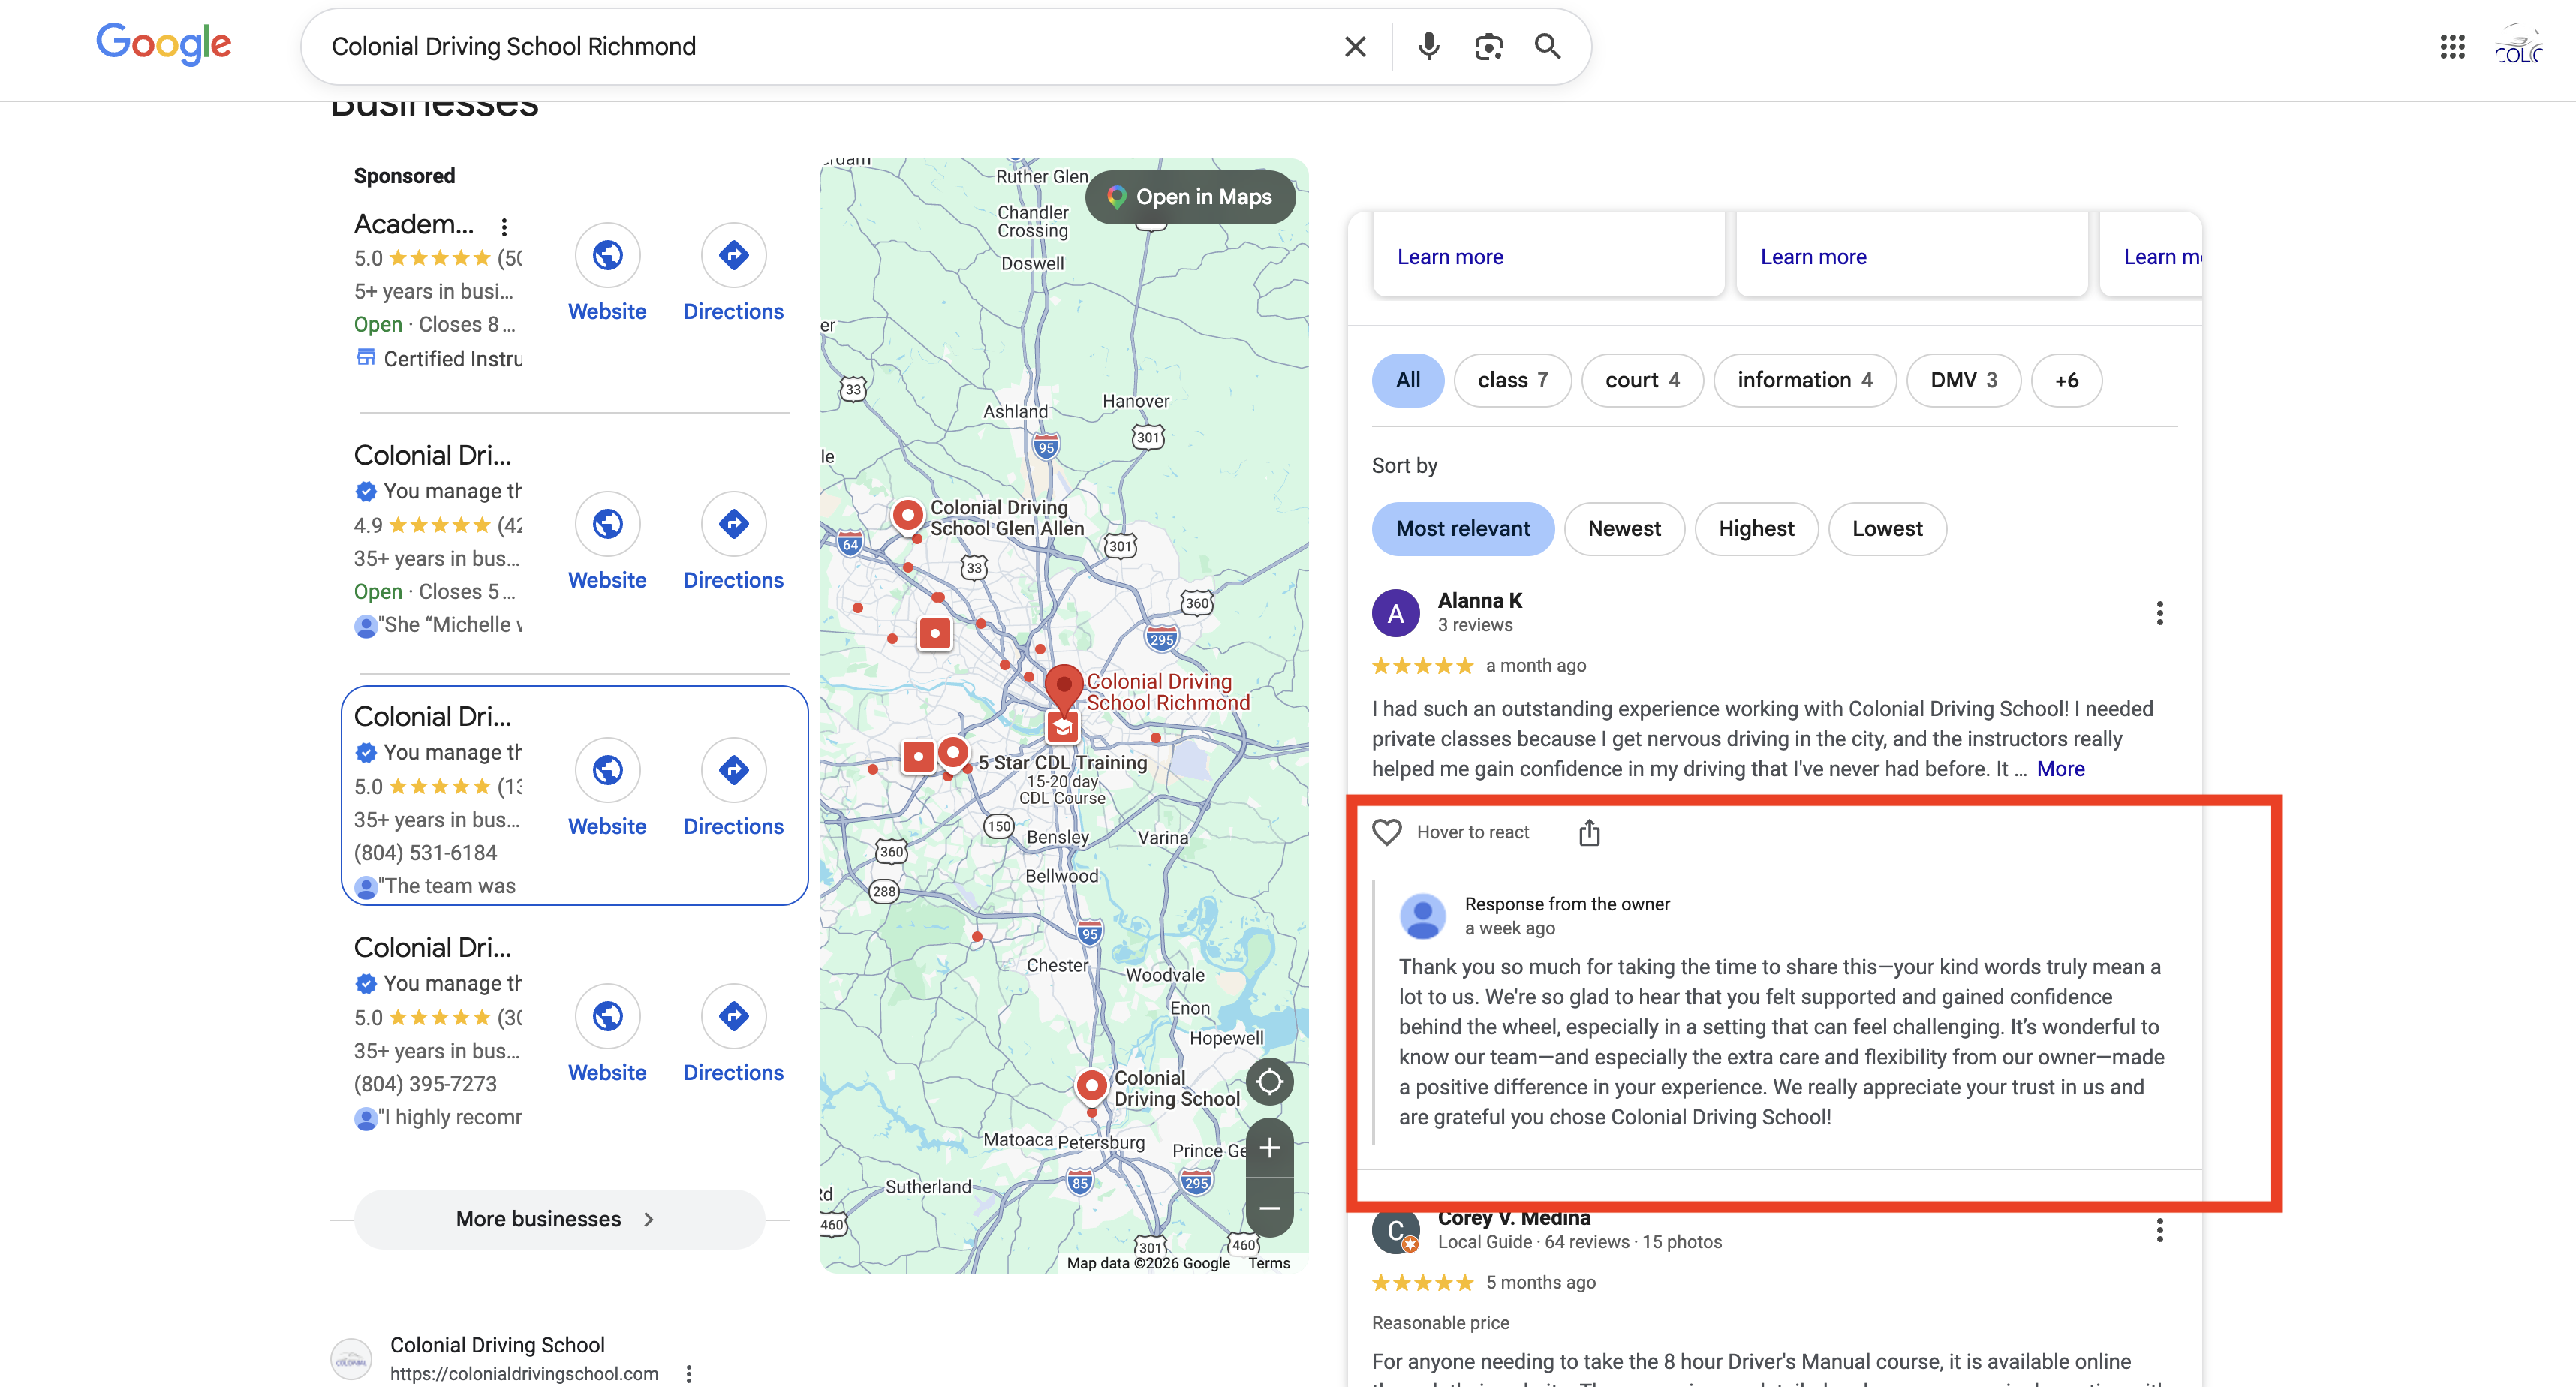Zoom in on the map
This screenshot has width=2576, height=1387.
click(x=1269, y=1148)
